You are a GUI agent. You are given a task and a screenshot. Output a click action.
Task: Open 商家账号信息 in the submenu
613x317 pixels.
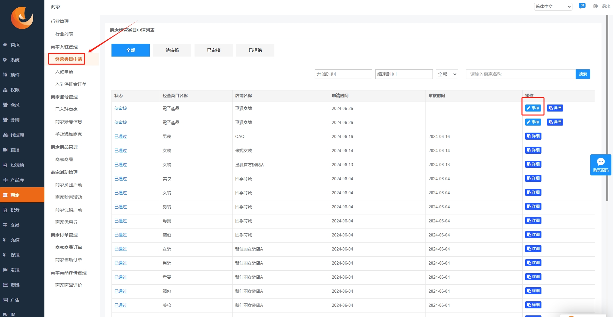(x=69, y=122)
